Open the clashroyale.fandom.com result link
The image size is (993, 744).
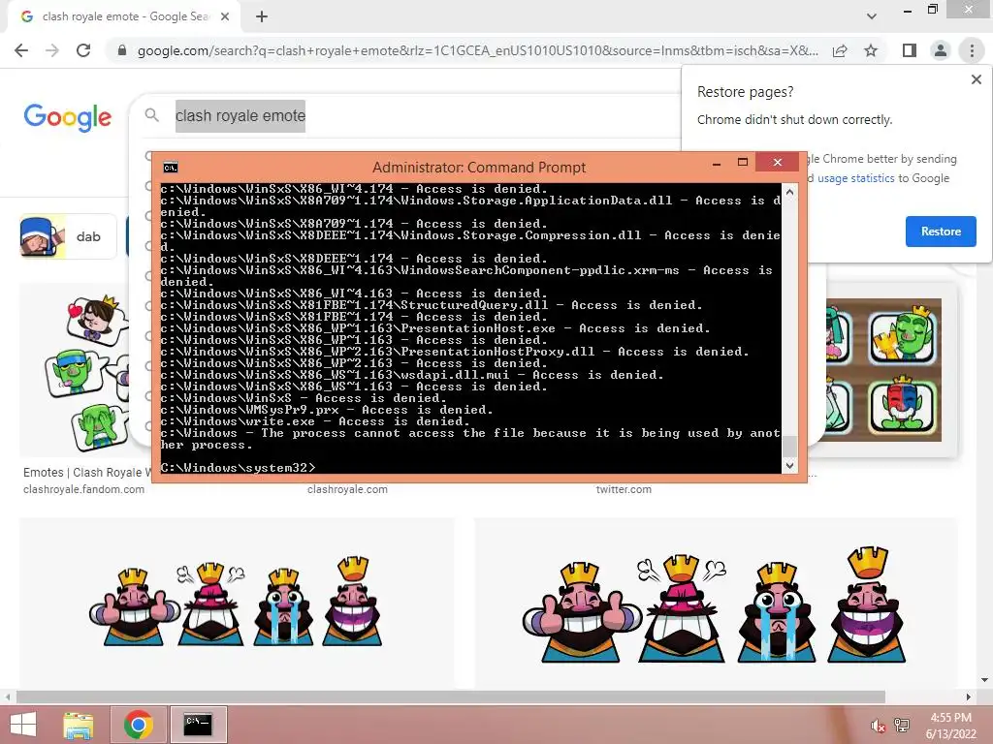point(83,489)
